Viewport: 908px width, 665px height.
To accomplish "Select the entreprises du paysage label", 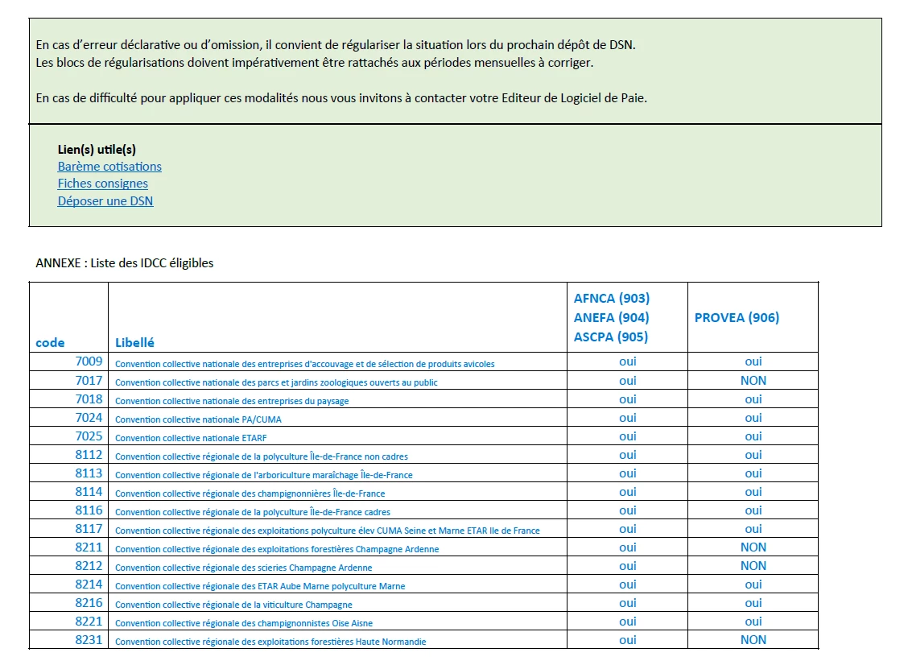I will coord(232,401).
